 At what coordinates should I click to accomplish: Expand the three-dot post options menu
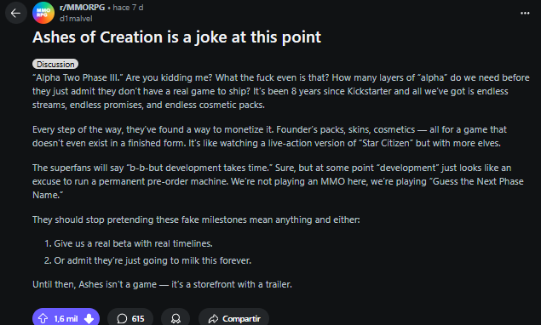[x=525, y=13]
